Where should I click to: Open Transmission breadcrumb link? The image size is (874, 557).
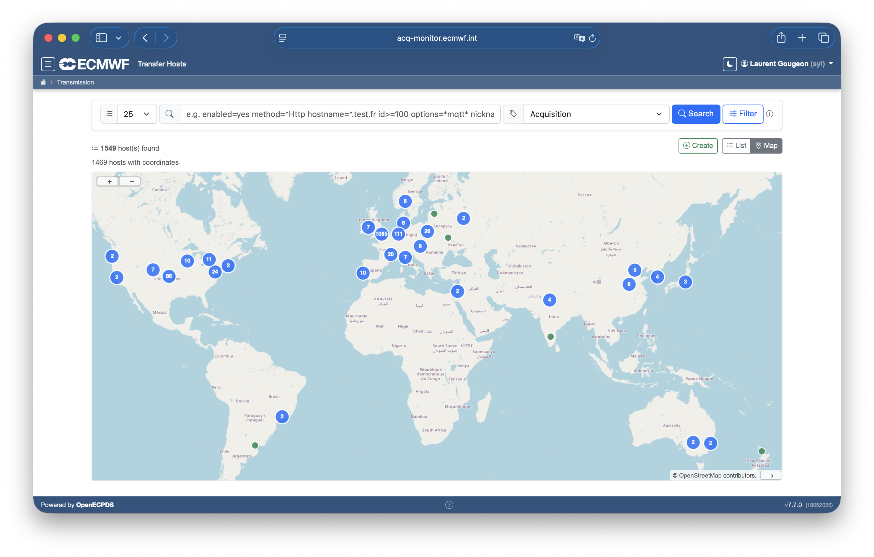pyautogui.click(x=75, y=82)
